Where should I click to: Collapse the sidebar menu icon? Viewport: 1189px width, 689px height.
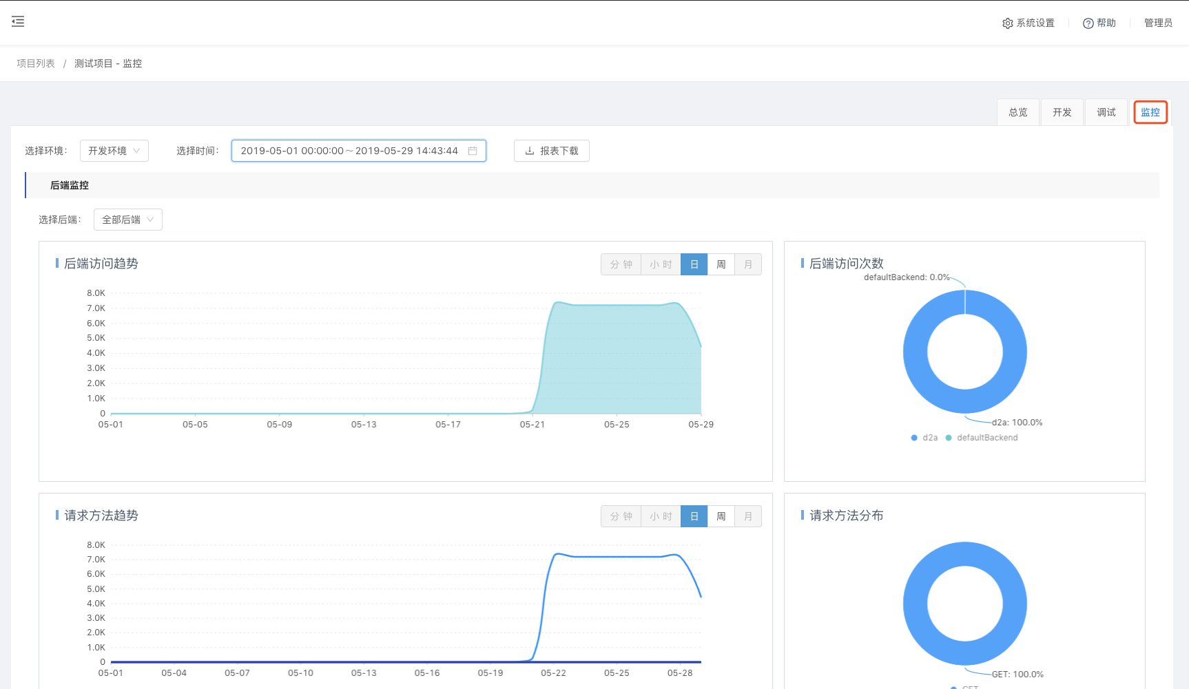tap(18, 22)
